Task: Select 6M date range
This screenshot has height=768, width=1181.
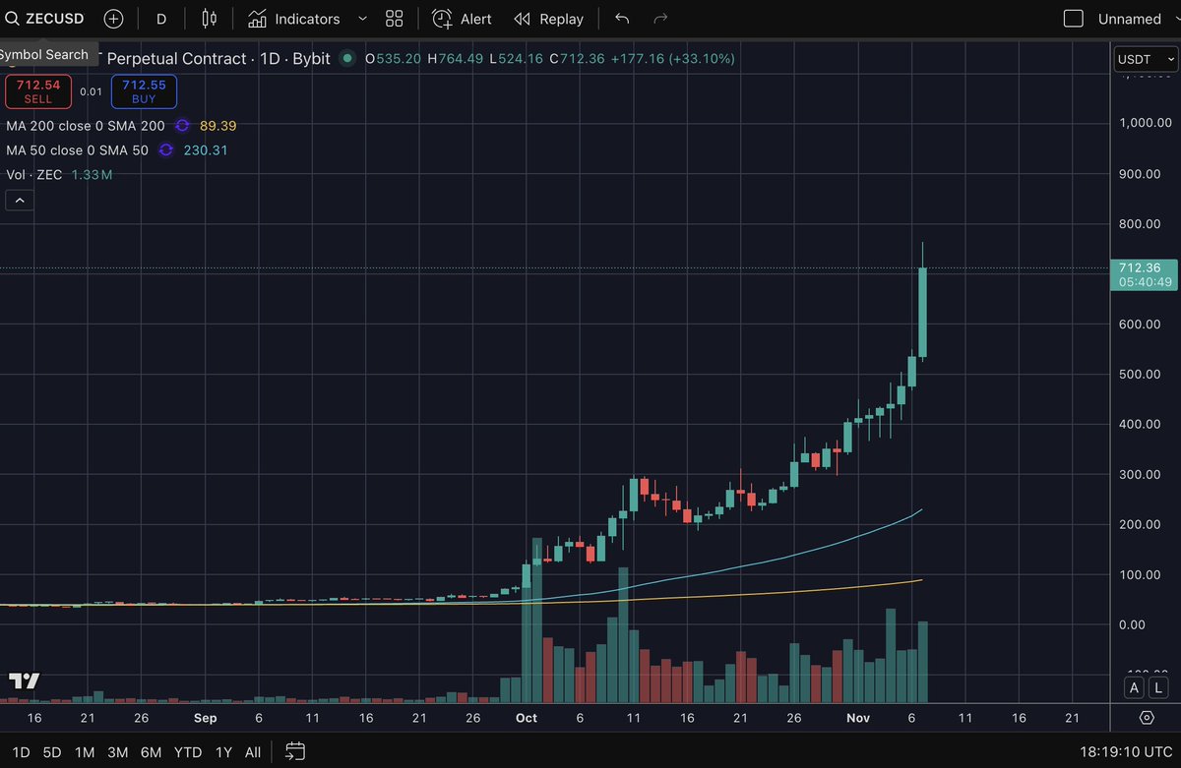Action: coord(151,752)
